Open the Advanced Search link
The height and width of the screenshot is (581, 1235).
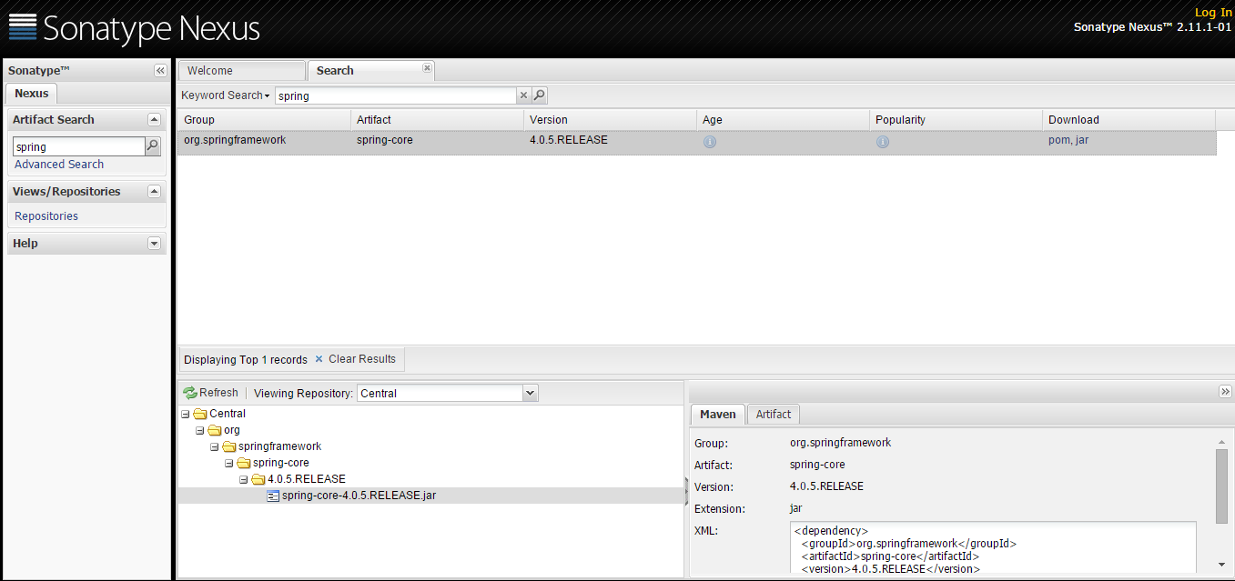pyautogui.click(x=59, y=165)
